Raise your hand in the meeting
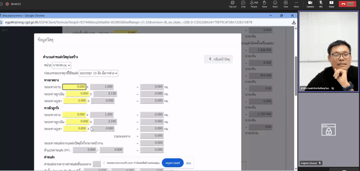This screenshot has width=360, height=171. click(x=264, y=4)
